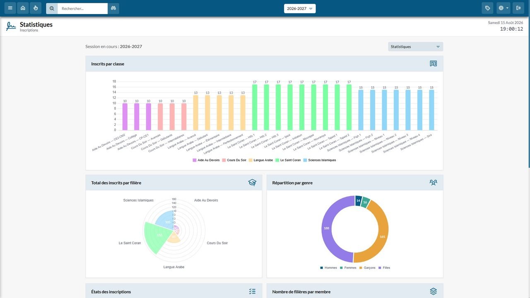The height and width of the screenshot is (298, 530).
Task: Click Le Saint Coran legend color swatch
Action: pos(277,160)
